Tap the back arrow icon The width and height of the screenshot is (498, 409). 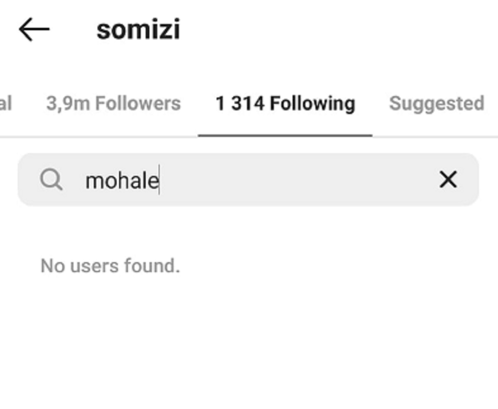click(34, 29)
